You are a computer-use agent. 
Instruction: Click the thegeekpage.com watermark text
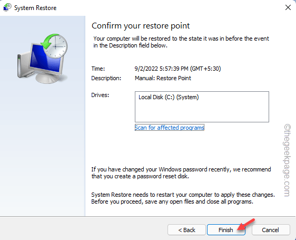[x=287, y=160]
